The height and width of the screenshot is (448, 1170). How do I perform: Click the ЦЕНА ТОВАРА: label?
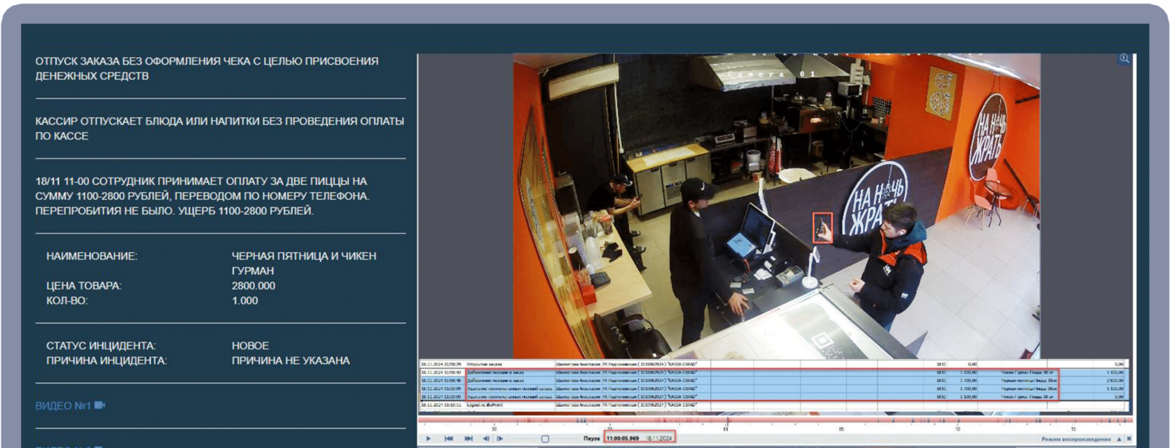click(84, 285)
